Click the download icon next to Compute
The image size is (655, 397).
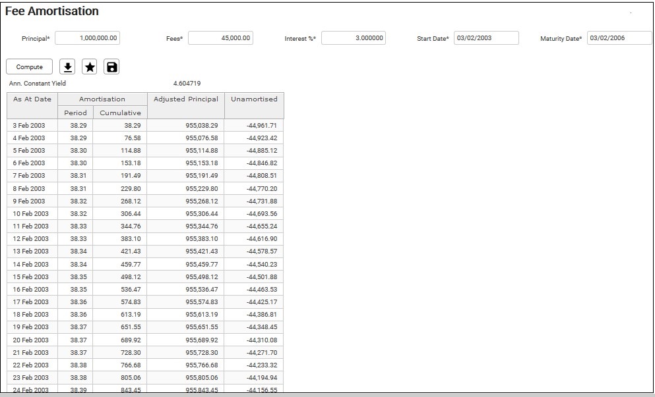point(67,66)
